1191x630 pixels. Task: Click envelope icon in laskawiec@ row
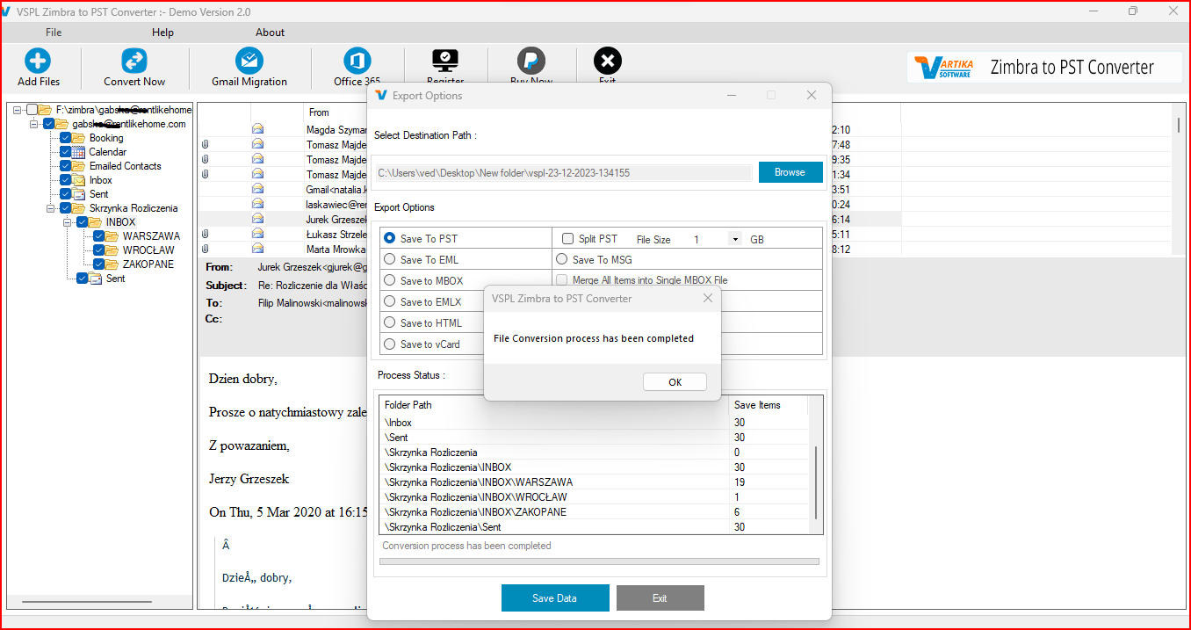point(258,204)
